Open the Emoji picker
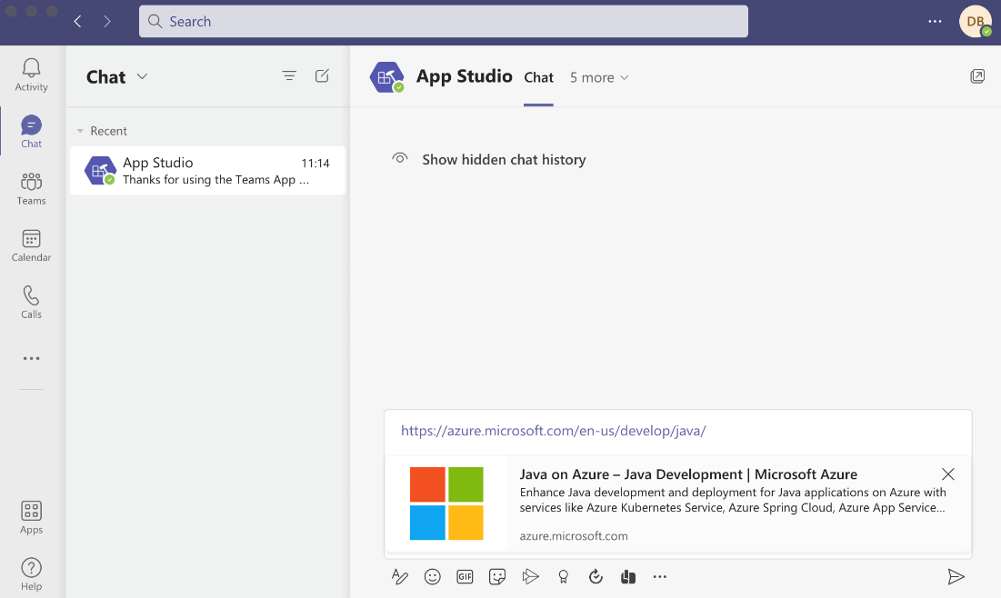 click(x=432, y=577)
